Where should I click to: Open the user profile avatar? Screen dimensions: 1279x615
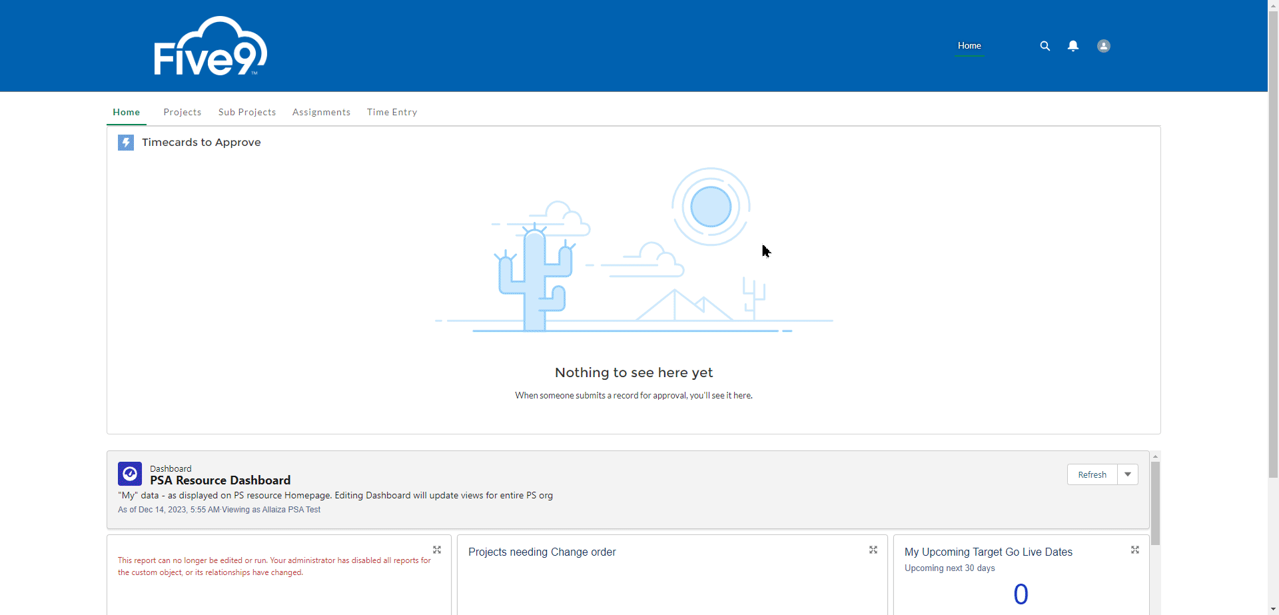tap(1104, 46)
